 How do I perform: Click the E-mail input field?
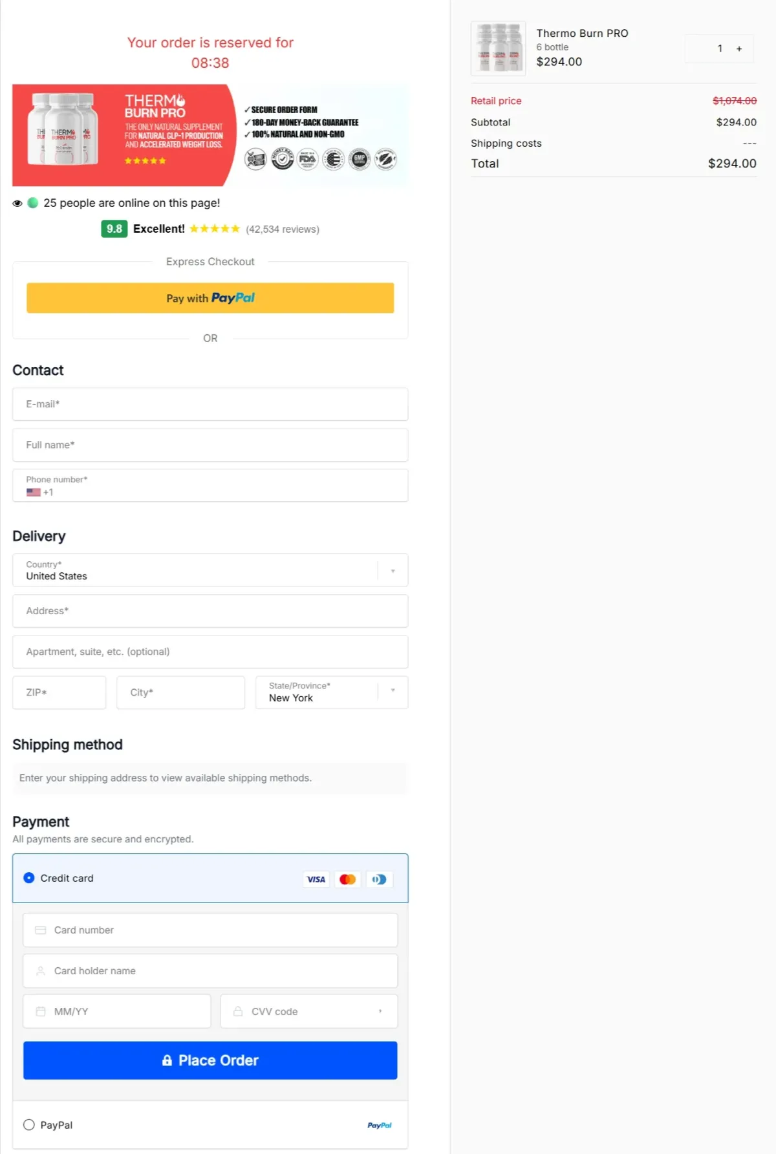point(210,404)
